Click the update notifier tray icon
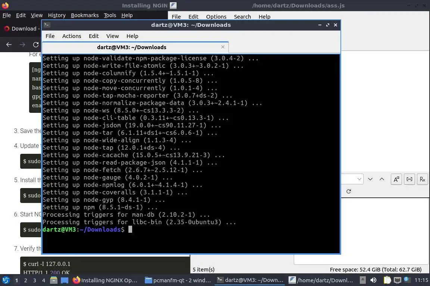The width and height of the screenshot is (430, 286). (407, 280)
